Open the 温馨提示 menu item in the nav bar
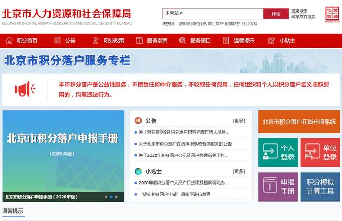This screenshot has height=221, width=342. (244, 41)
